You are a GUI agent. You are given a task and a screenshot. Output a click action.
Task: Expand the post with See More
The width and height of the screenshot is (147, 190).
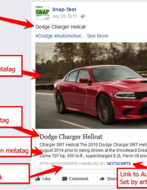point(97,36)
